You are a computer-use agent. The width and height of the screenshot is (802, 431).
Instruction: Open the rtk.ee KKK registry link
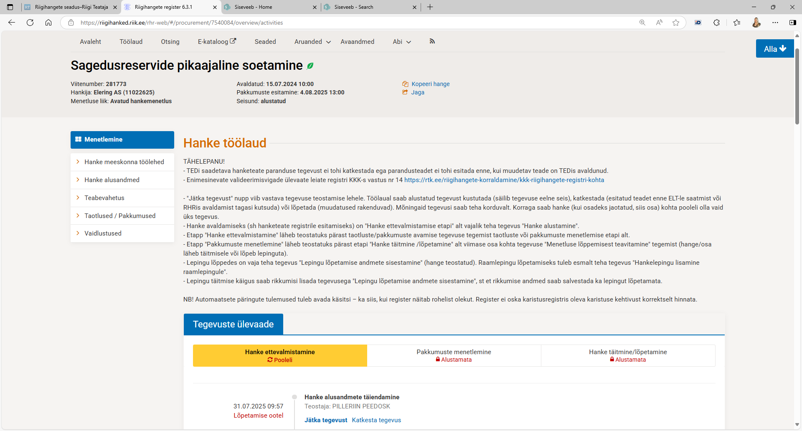[504, 180]
